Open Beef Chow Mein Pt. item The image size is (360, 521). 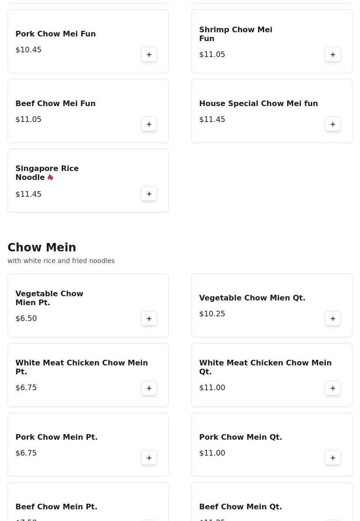[x=57, y=507]
